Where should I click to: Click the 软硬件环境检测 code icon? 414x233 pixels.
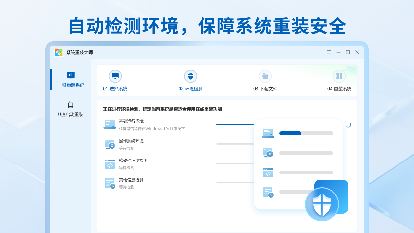[110, 164]
